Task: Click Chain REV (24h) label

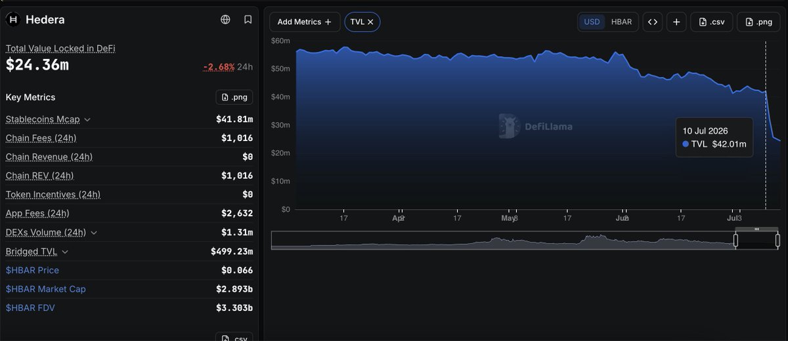Action: (39, 176)
